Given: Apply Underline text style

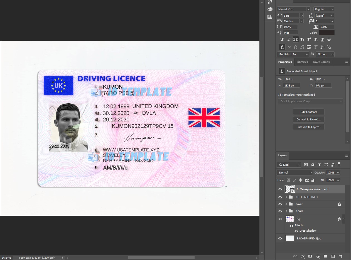Looking at the screenshot, I should (322, 39).
